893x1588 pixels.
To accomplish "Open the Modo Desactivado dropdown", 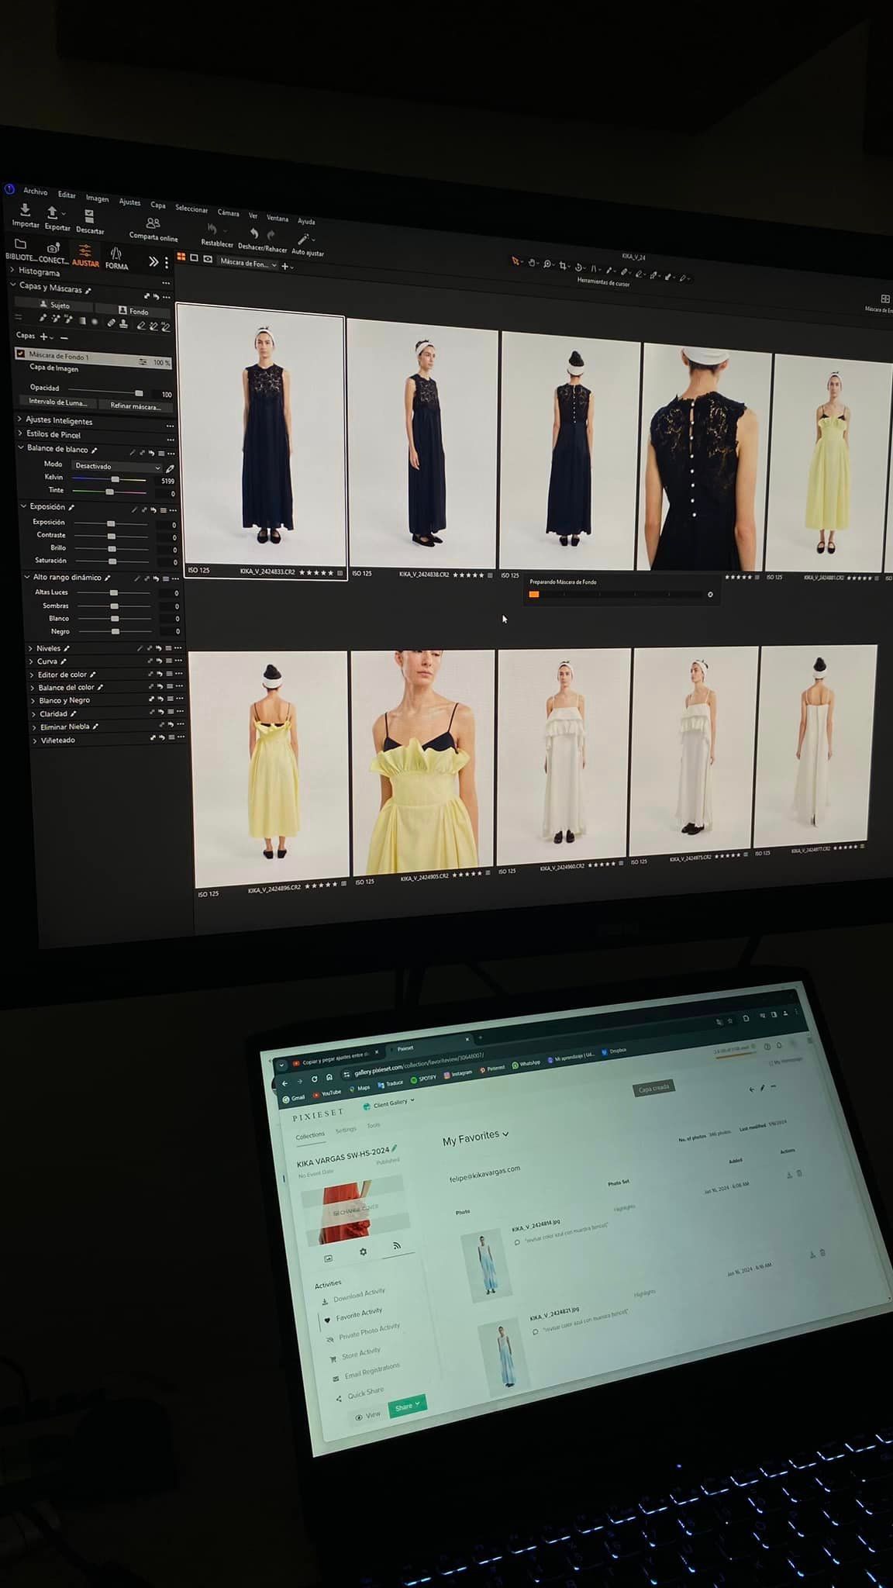I will [x=117, y=467].
